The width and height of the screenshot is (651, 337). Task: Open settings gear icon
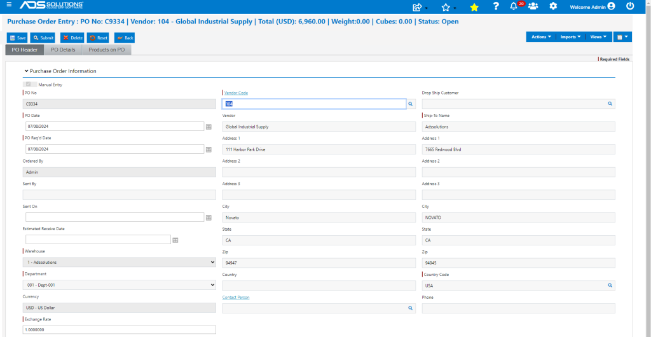pos(553,6)
